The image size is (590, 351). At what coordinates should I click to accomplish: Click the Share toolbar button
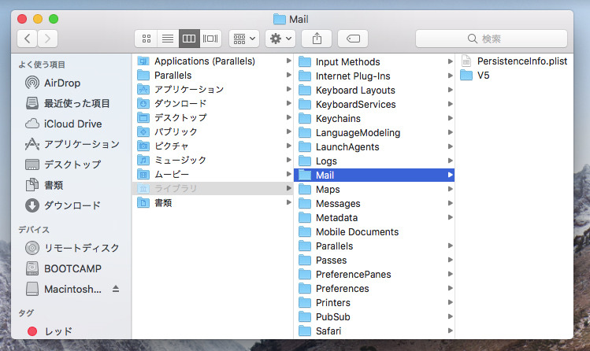(317, 39)
